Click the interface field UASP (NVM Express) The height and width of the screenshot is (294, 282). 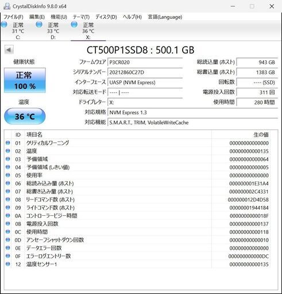point(145,83)
